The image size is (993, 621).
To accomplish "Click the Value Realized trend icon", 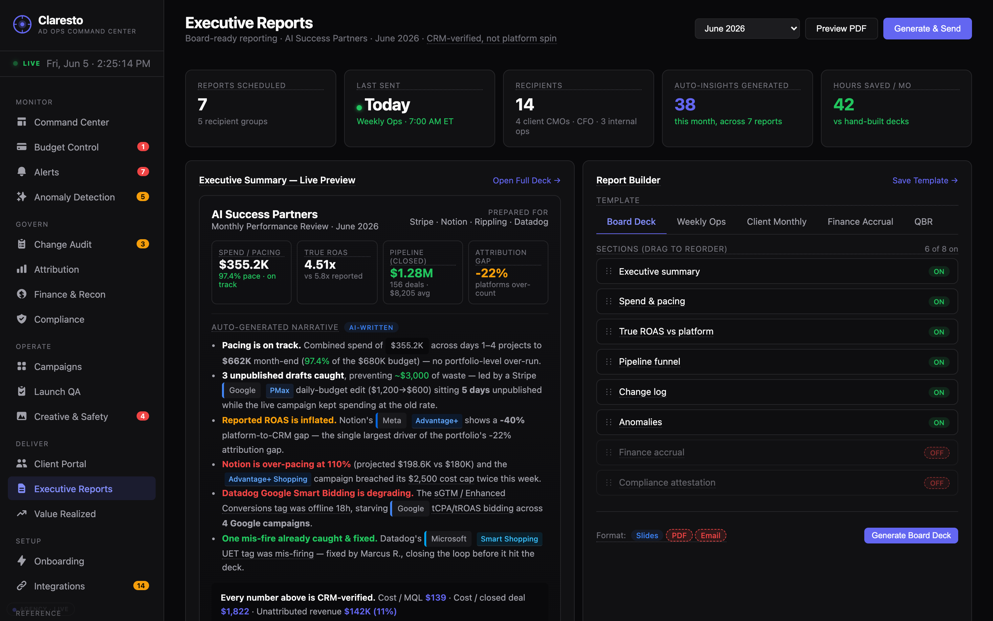I will (22, 513).
